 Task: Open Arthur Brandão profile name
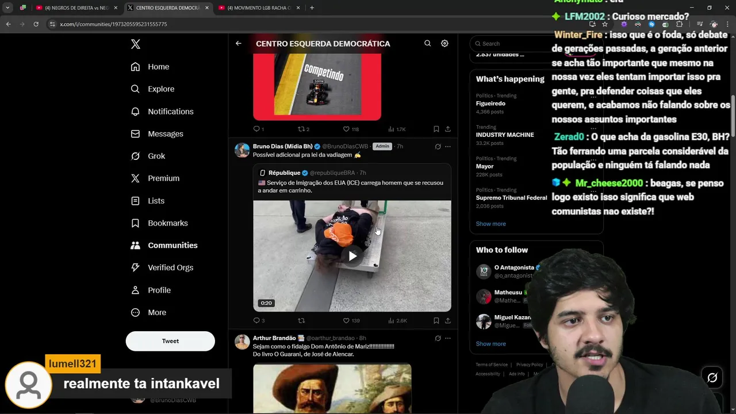pyautogui.click(x=274, y=338)
